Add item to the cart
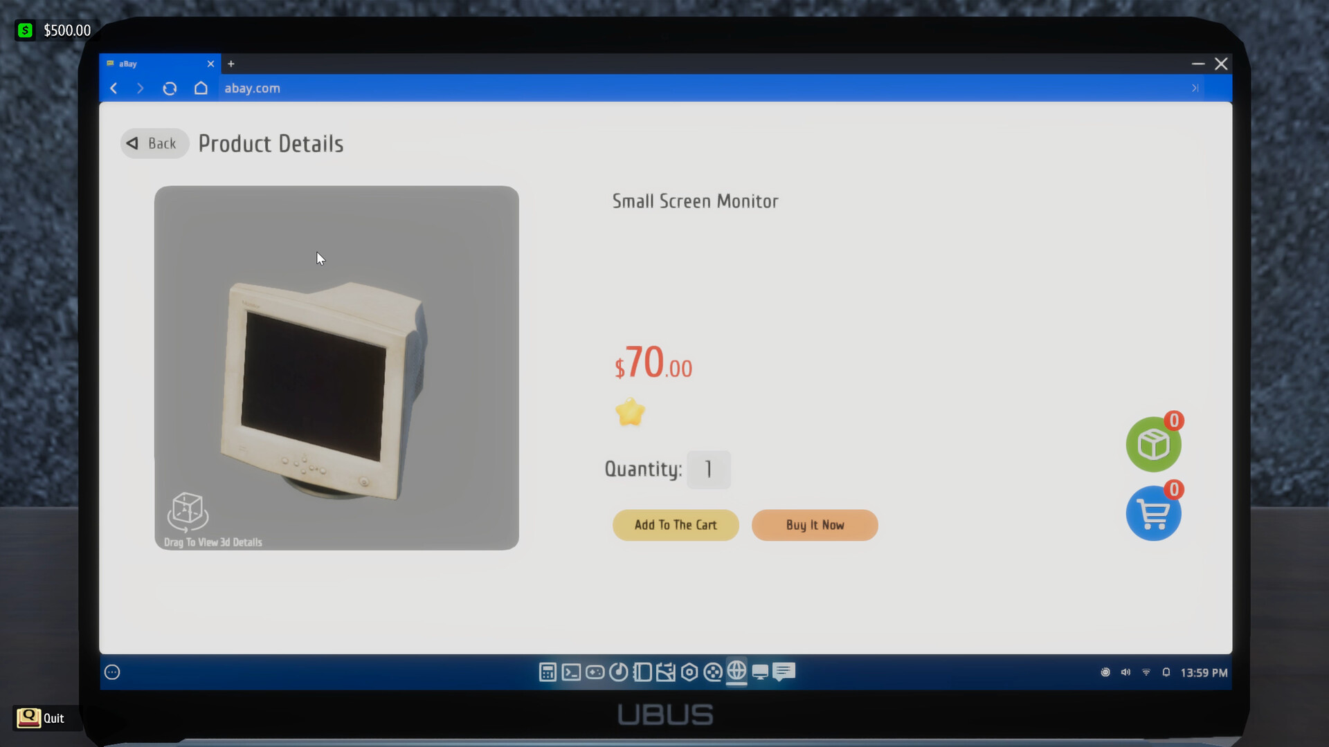1329x747 pixels. (676, 524)
